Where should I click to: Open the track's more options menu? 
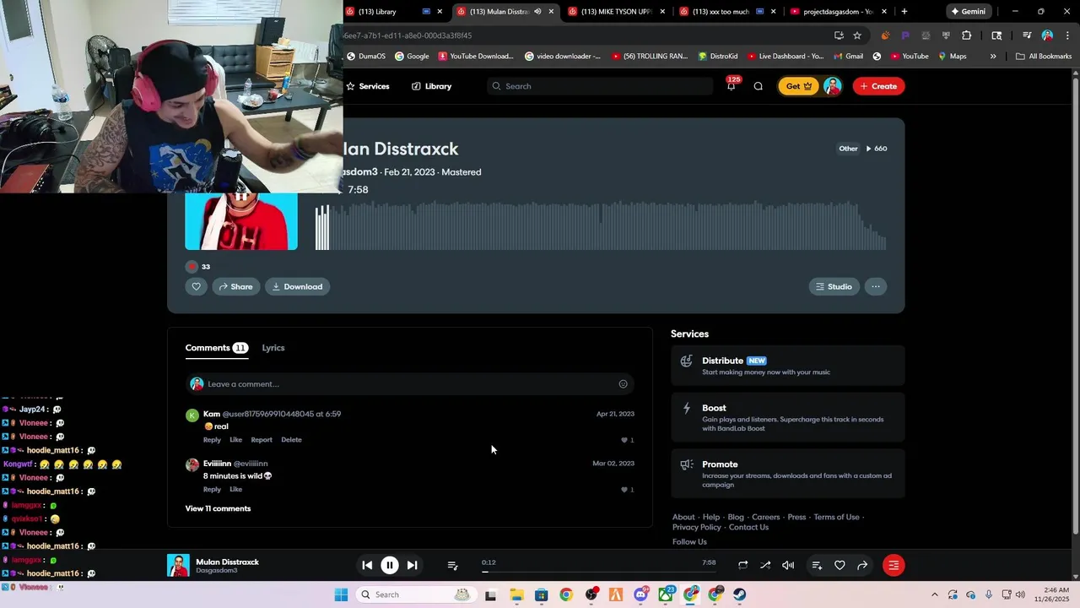tap(876, 286)
